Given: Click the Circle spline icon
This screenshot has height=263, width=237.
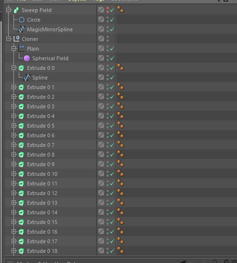Looking at the screenshot, I should 22,20.
